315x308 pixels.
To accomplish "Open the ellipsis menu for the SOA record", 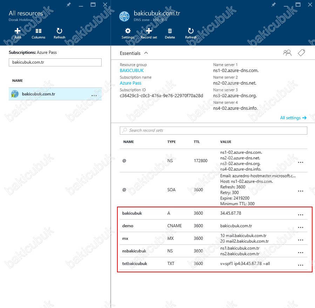I will pyautogui.click(x=301, y=191).
